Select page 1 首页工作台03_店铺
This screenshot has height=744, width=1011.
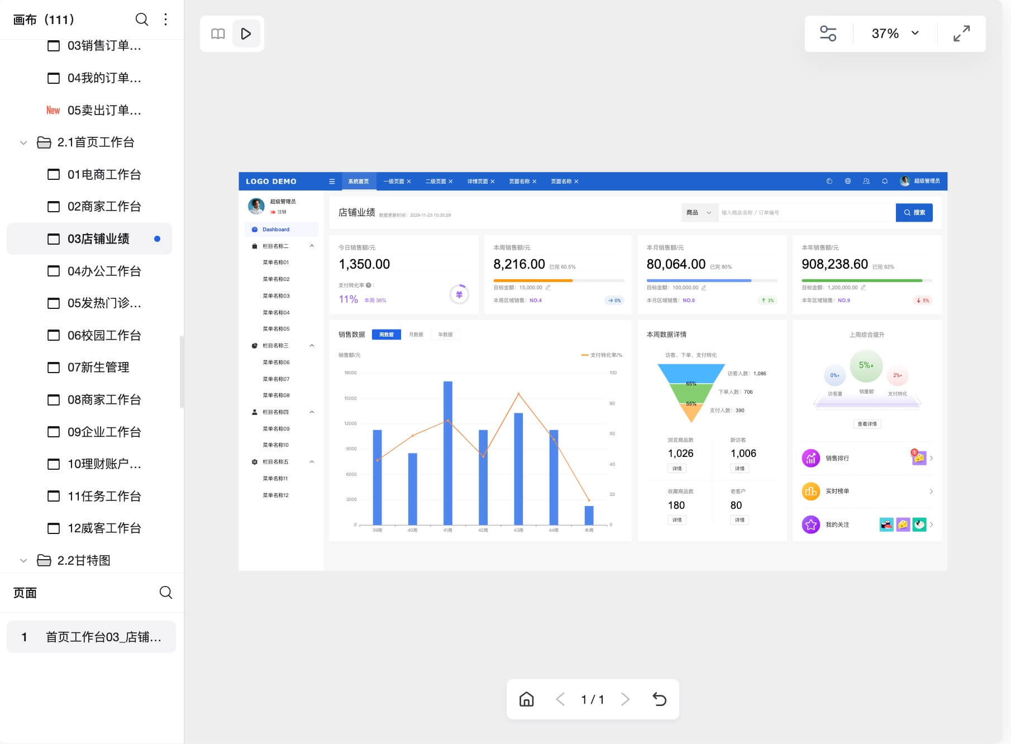point(91,637)
